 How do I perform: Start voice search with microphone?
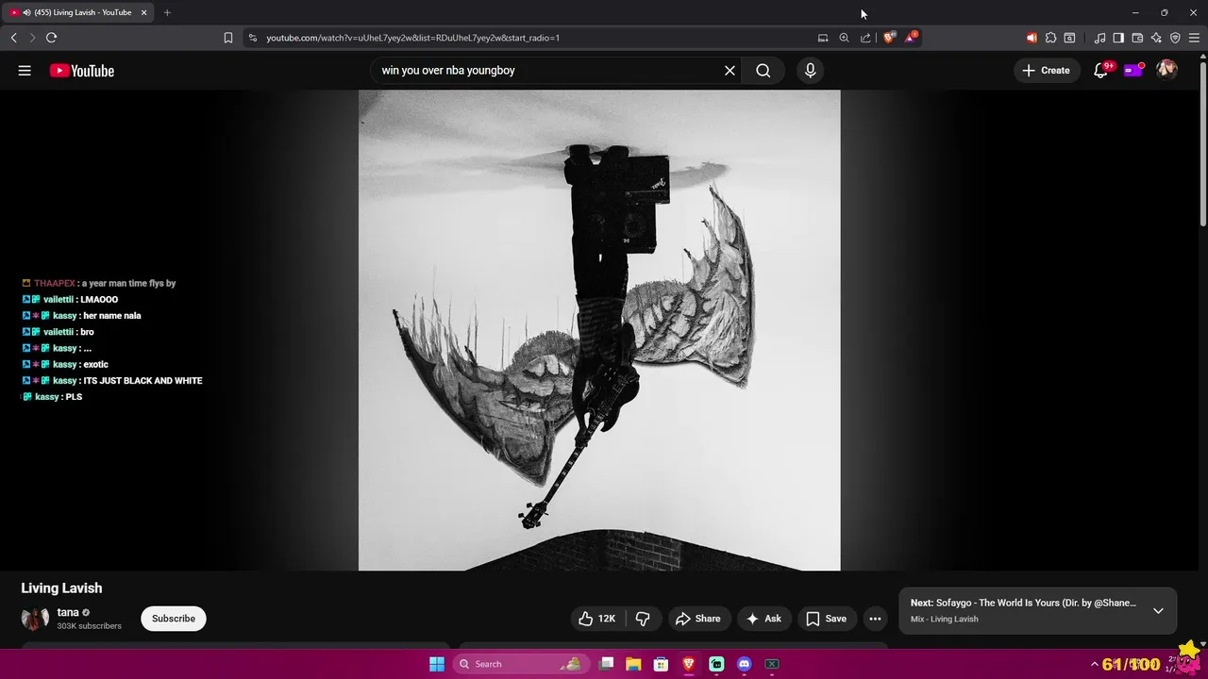coord(810,71)
